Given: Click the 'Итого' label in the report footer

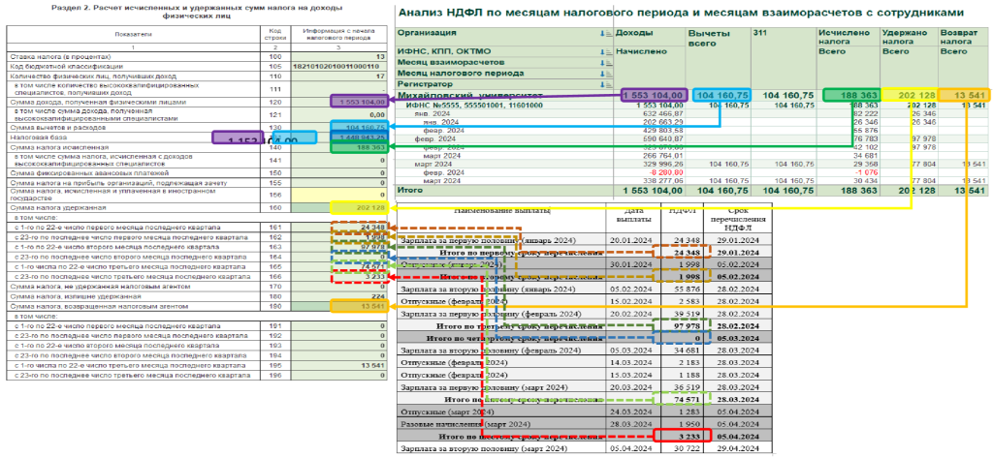Looking at the screenshot, I should (x=409, y=190).
